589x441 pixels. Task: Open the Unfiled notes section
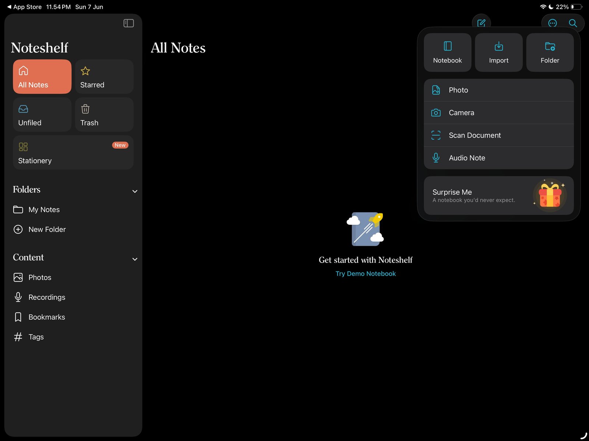pos(42,114)
